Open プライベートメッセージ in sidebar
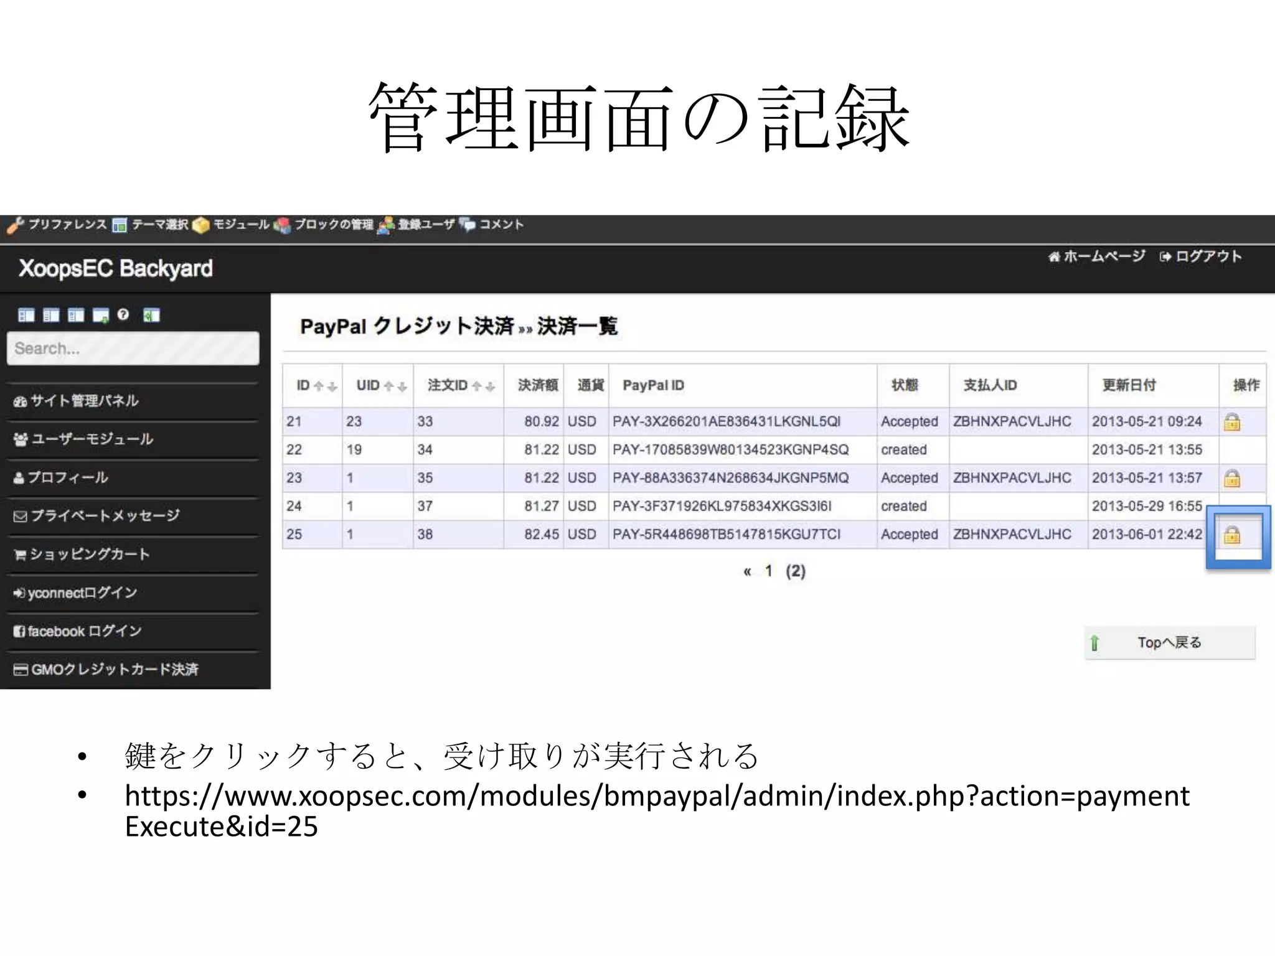The width and height of the screenshot is (1275, 956). pyautogui.click(x=96, y=516)
